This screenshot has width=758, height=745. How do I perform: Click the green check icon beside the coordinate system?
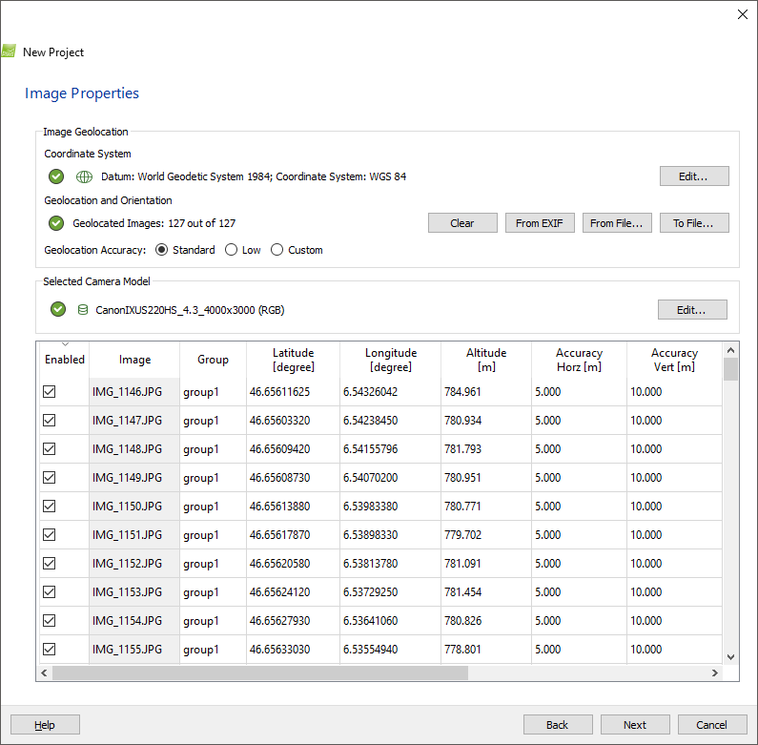[x=56, y=176]
